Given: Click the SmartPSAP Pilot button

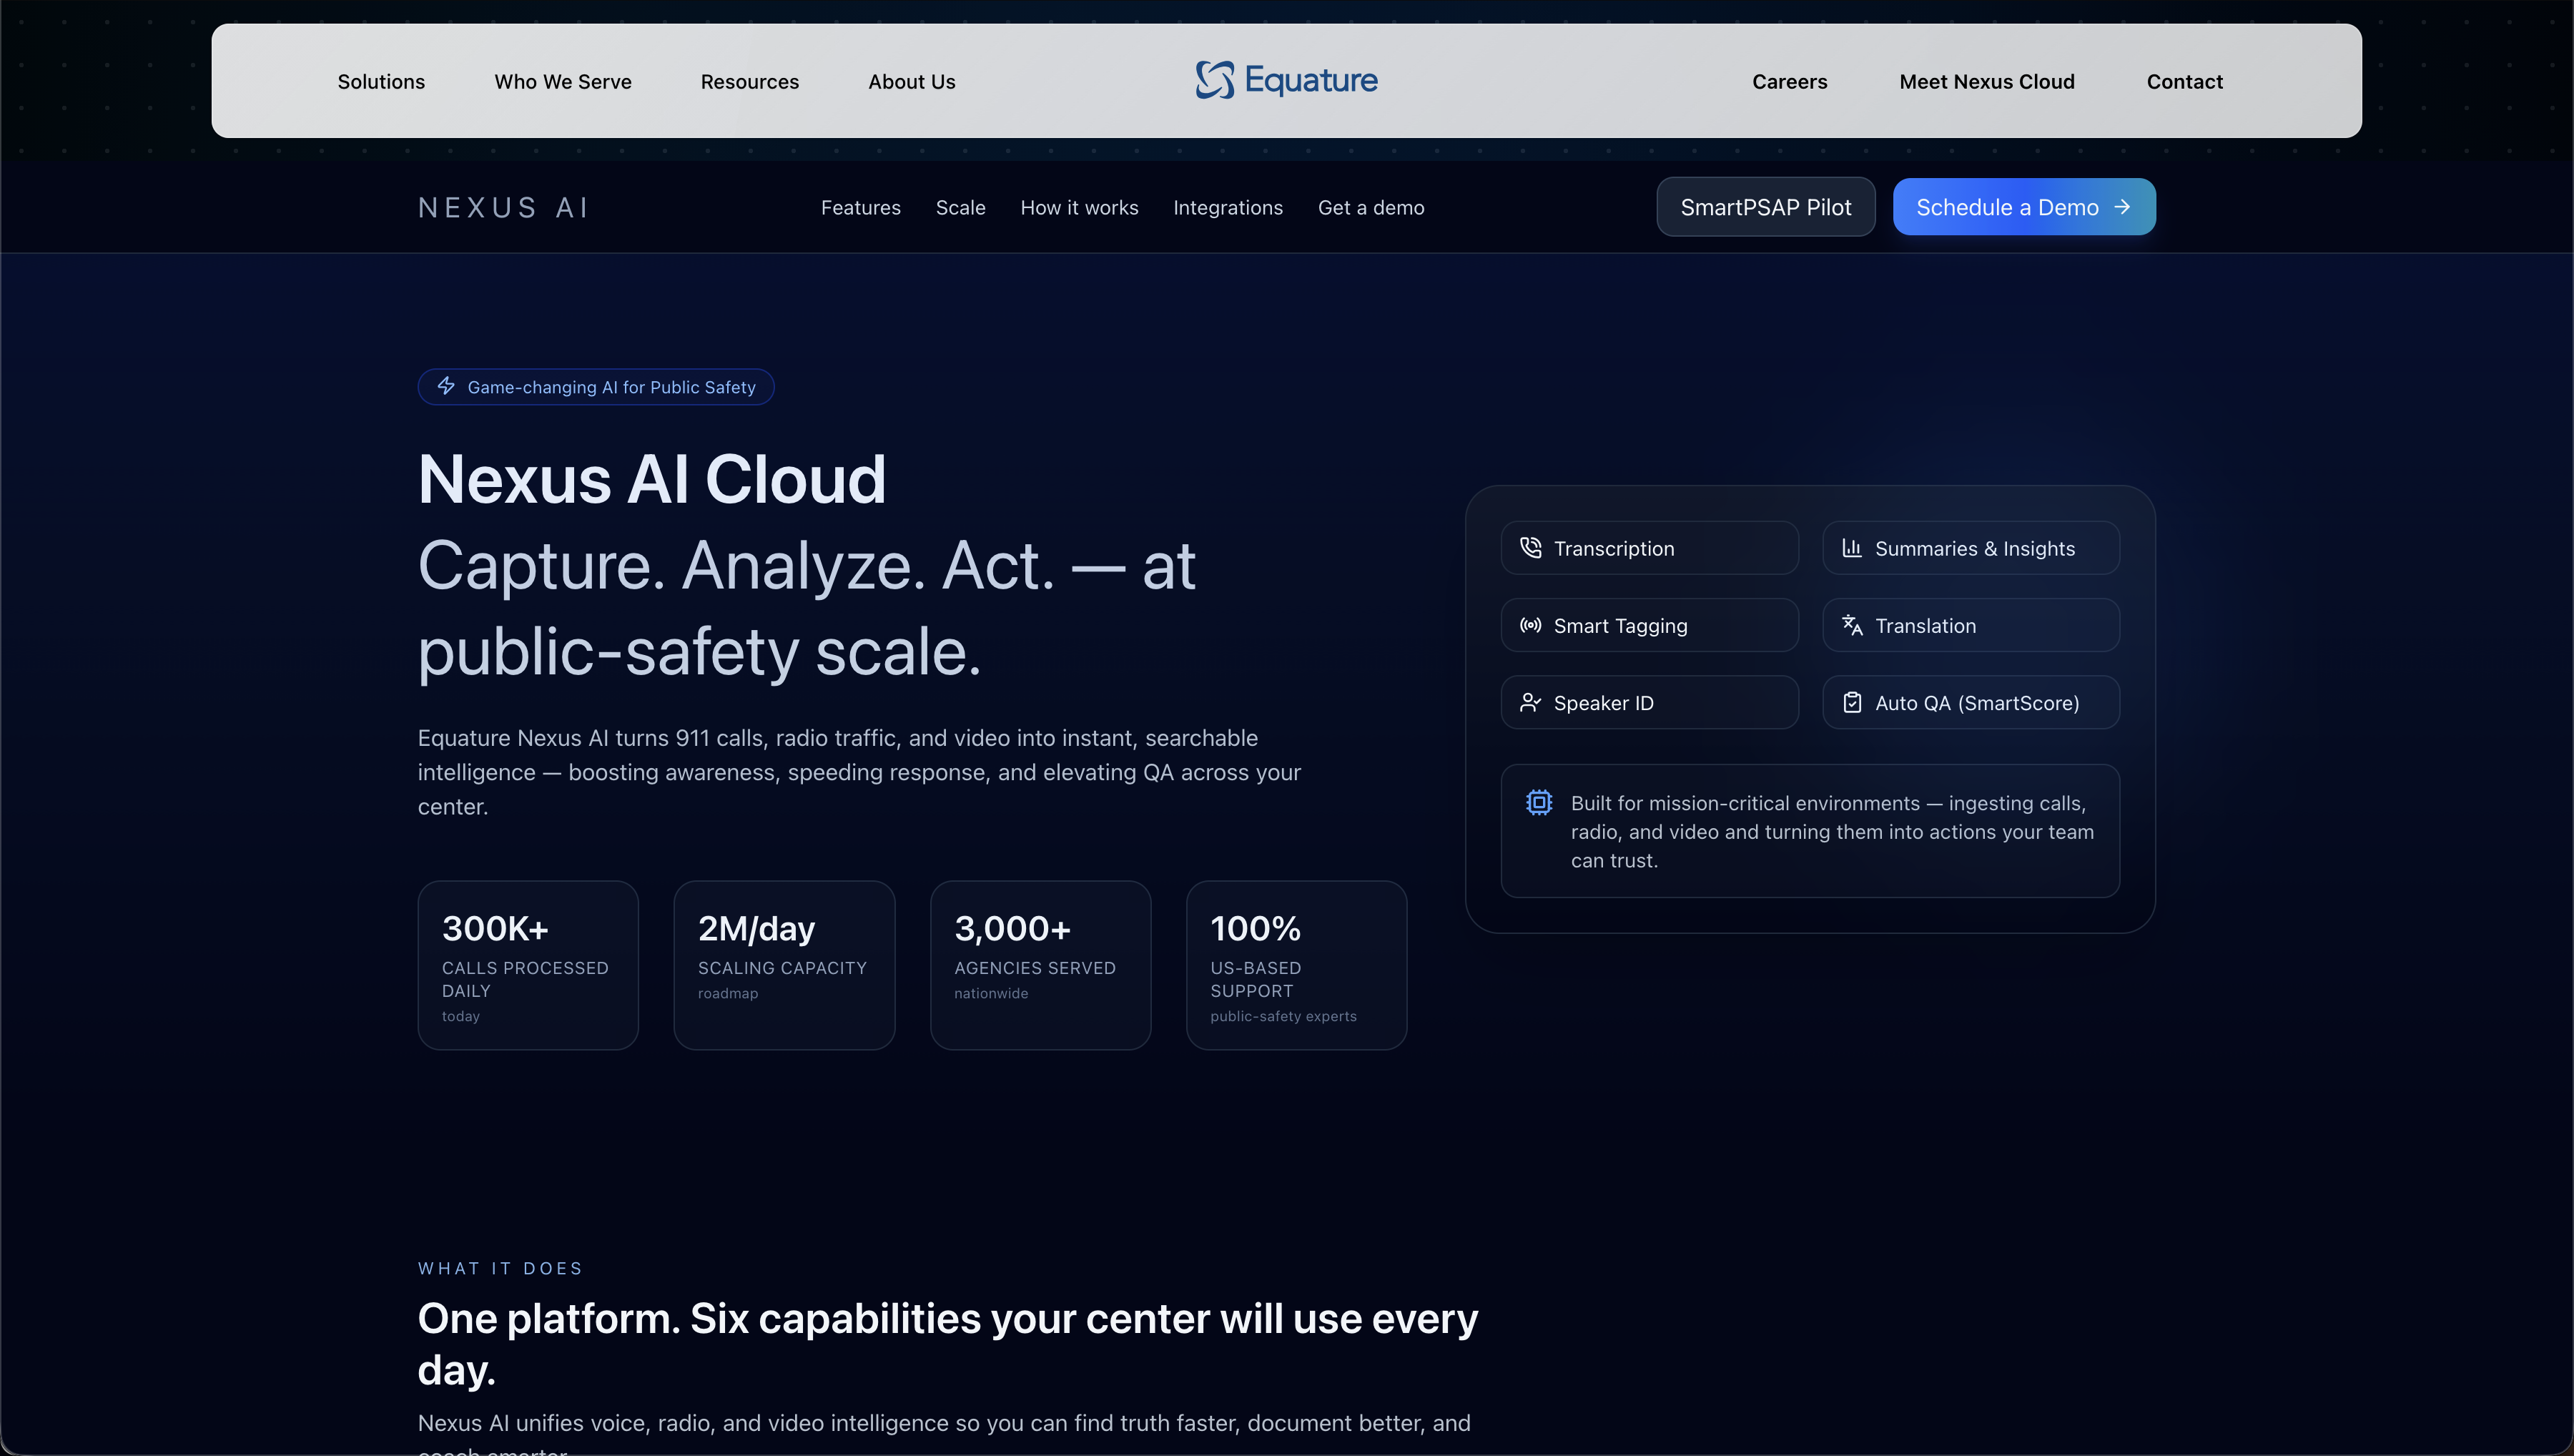Looking at the screenshot, I should [x=1765, y=207].
